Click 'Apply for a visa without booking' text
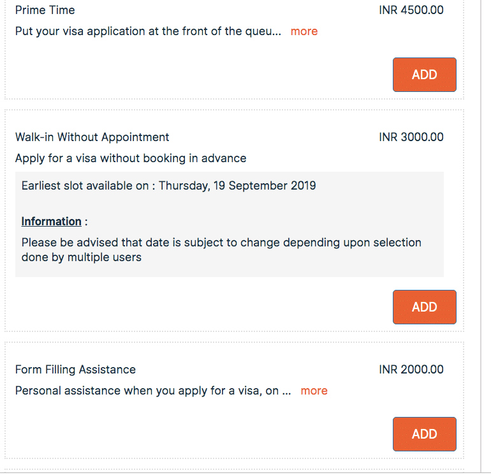Viewport: 491px width, 475px height. pyautogui.click(x=130, y=158)
